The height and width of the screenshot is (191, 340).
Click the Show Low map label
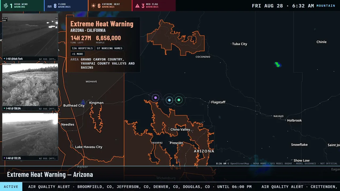tap(301, 160)
